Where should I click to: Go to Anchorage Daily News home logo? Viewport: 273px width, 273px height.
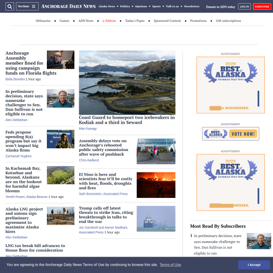click(68, 6)
